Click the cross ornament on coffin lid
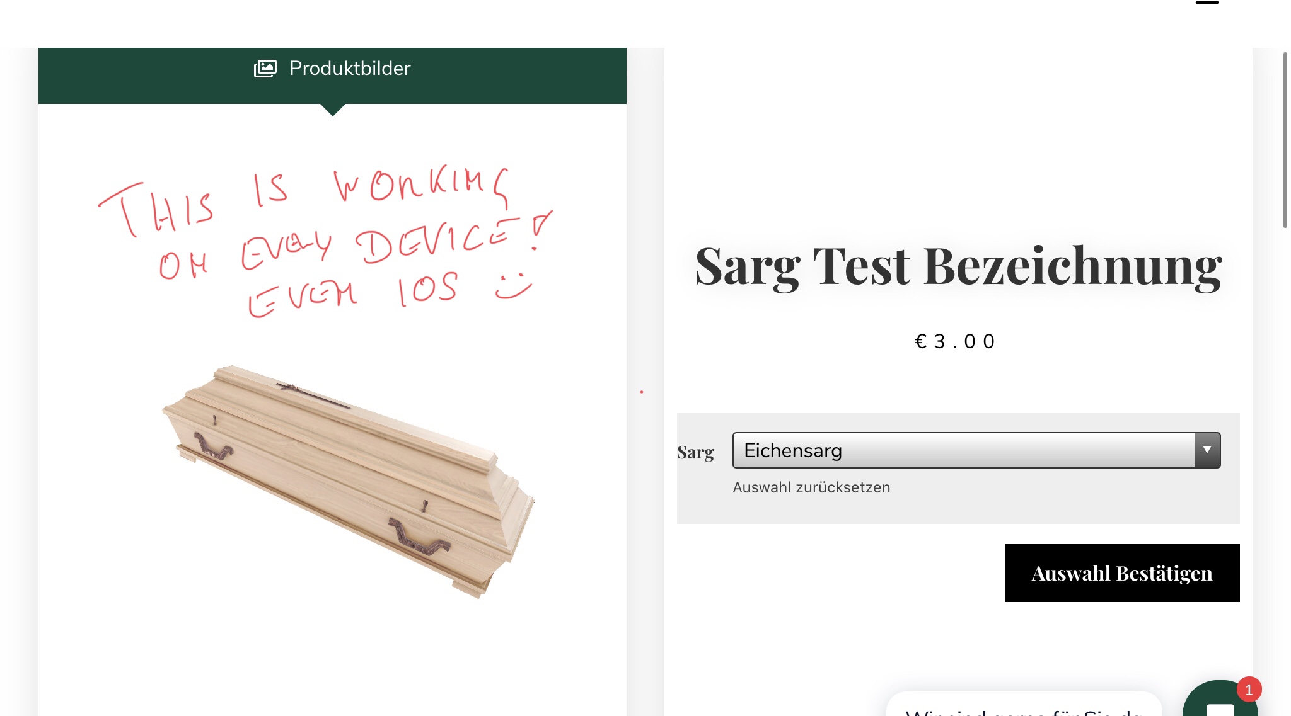Viewport: 1291px width, 716px height. (x=312, y=395)
